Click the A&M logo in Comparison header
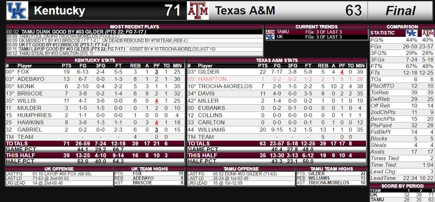The image size is (435, 202). click(x=427, y=33)
